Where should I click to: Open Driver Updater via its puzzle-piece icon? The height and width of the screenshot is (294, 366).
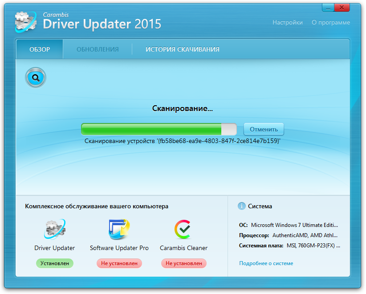click(x=54, y=230)
